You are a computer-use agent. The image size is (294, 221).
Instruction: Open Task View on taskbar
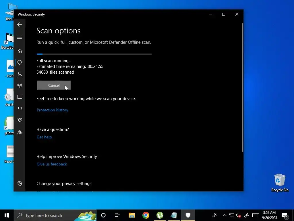pyautogui.click(x=117, y=215)
